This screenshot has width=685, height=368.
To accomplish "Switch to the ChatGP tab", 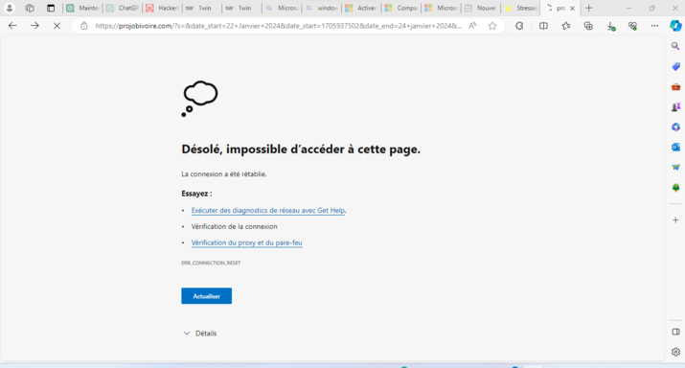I will [123, 8].
